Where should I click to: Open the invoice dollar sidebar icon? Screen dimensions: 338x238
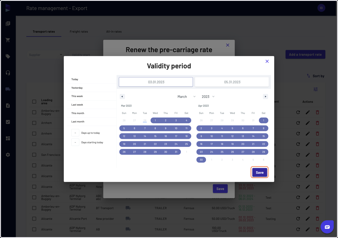click(x=8, y=105)
